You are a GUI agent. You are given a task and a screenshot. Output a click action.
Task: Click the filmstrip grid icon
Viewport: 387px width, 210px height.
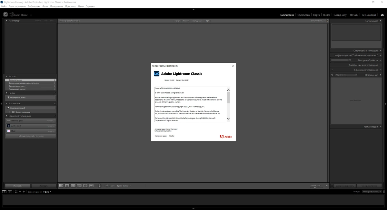[16, 192]
